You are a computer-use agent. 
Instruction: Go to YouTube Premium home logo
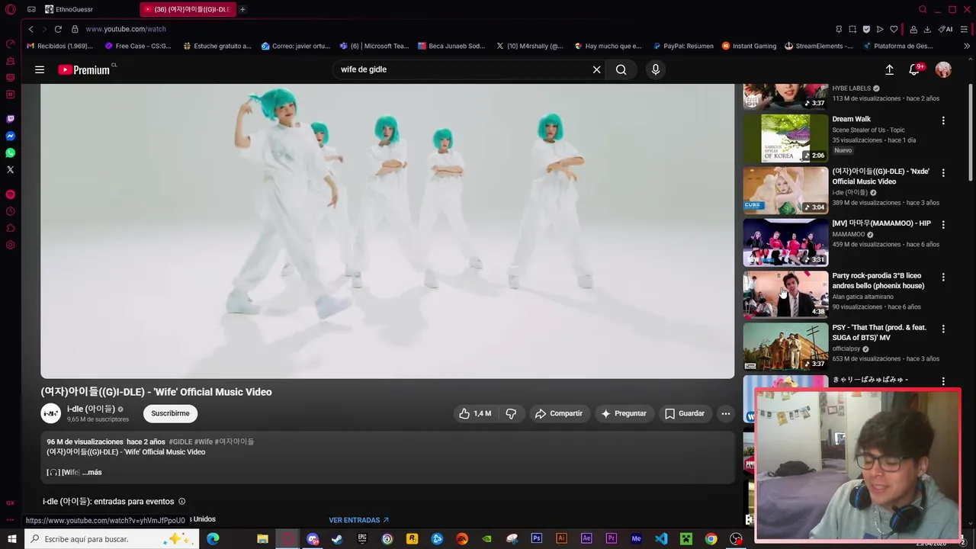click(85, 69)
